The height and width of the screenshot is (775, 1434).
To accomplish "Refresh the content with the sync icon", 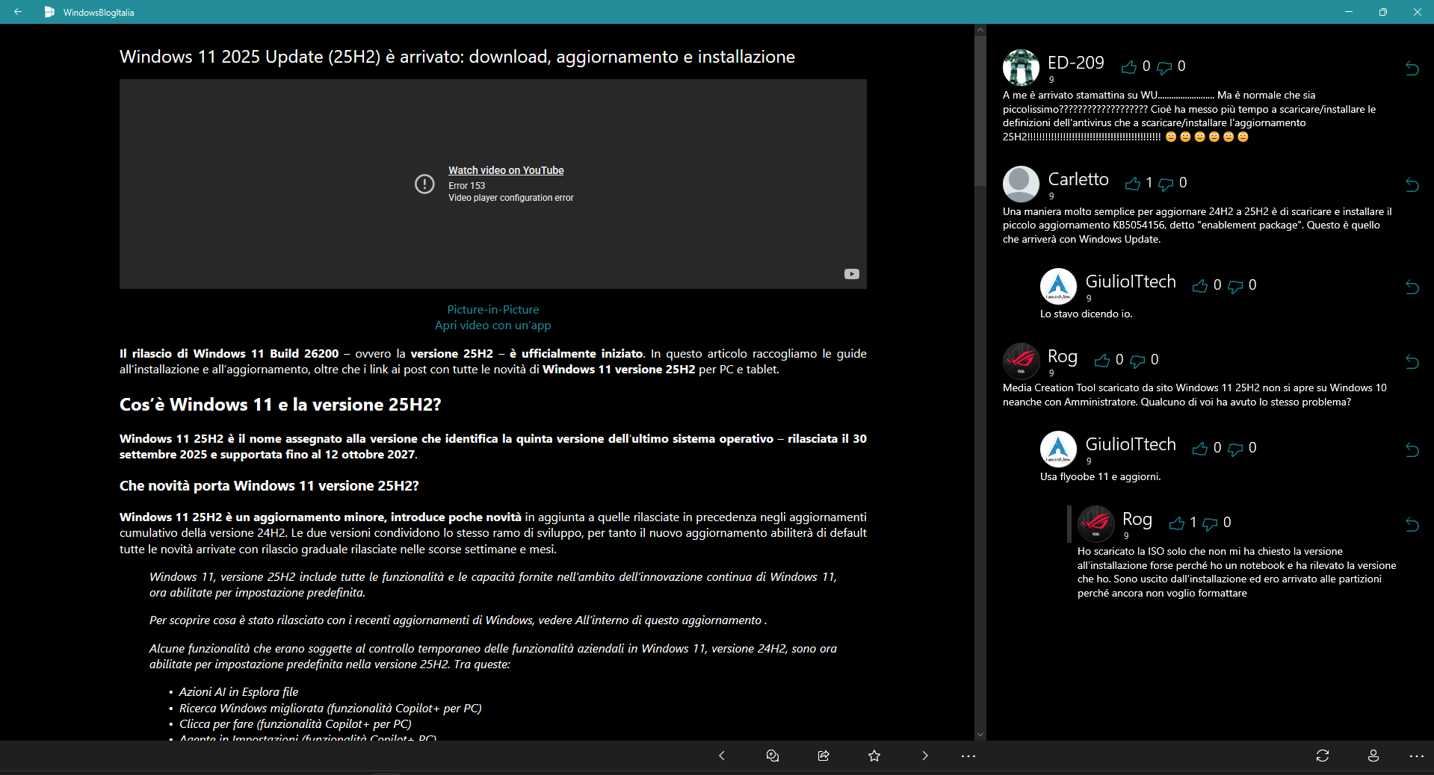I will 1323,756.
